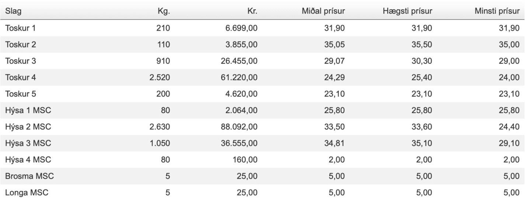This screenshot has width=531, height=207.
Task: Click the 2.520 Kg. value
Action: tap(159, 78)
